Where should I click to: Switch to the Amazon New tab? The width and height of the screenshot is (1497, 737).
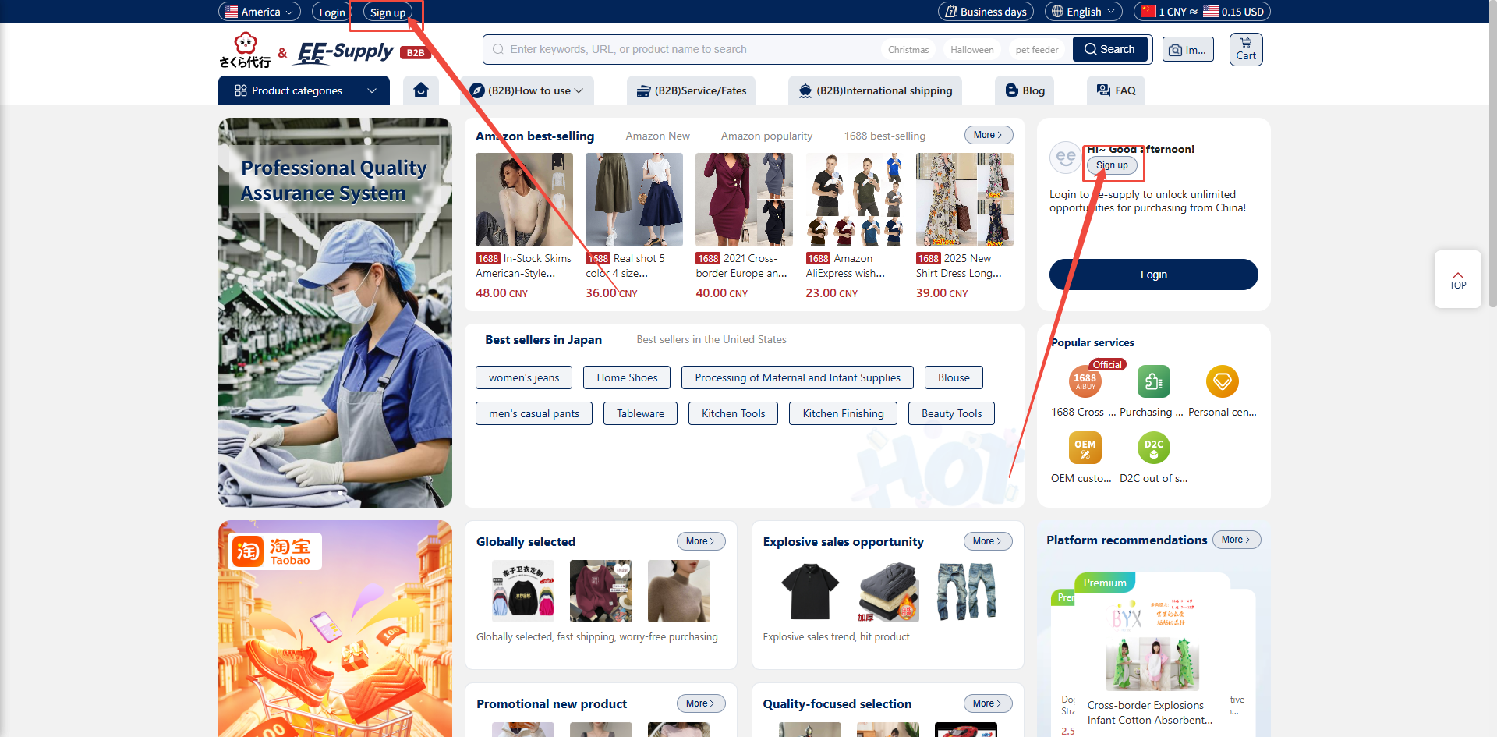[657, 136]
